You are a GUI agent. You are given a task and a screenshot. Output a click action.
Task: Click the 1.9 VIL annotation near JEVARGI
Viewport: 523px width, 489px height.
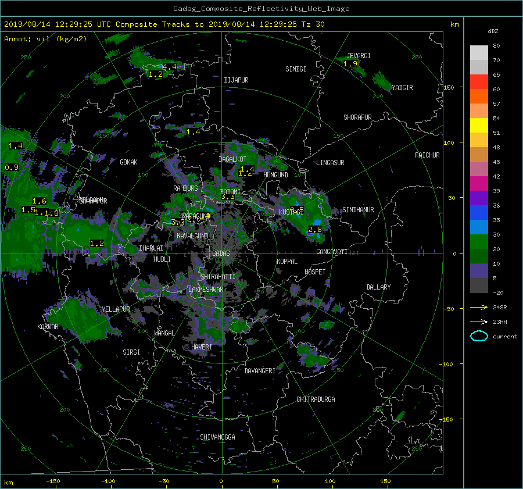point(350,64)
